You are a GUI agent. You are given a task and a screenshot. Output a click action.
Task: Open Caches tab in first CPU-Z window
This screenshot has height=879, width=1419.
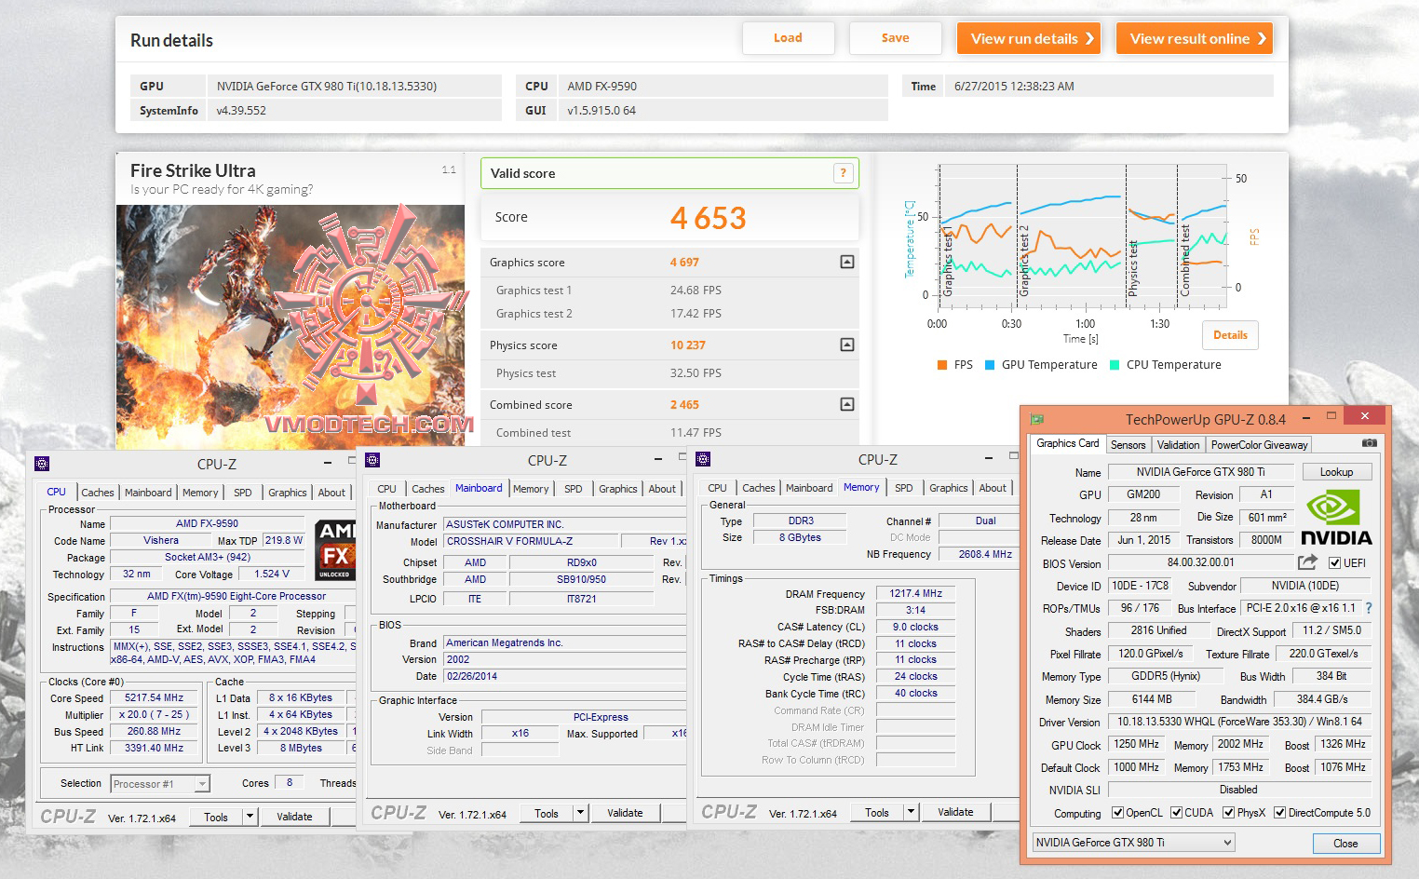[98, 493]
